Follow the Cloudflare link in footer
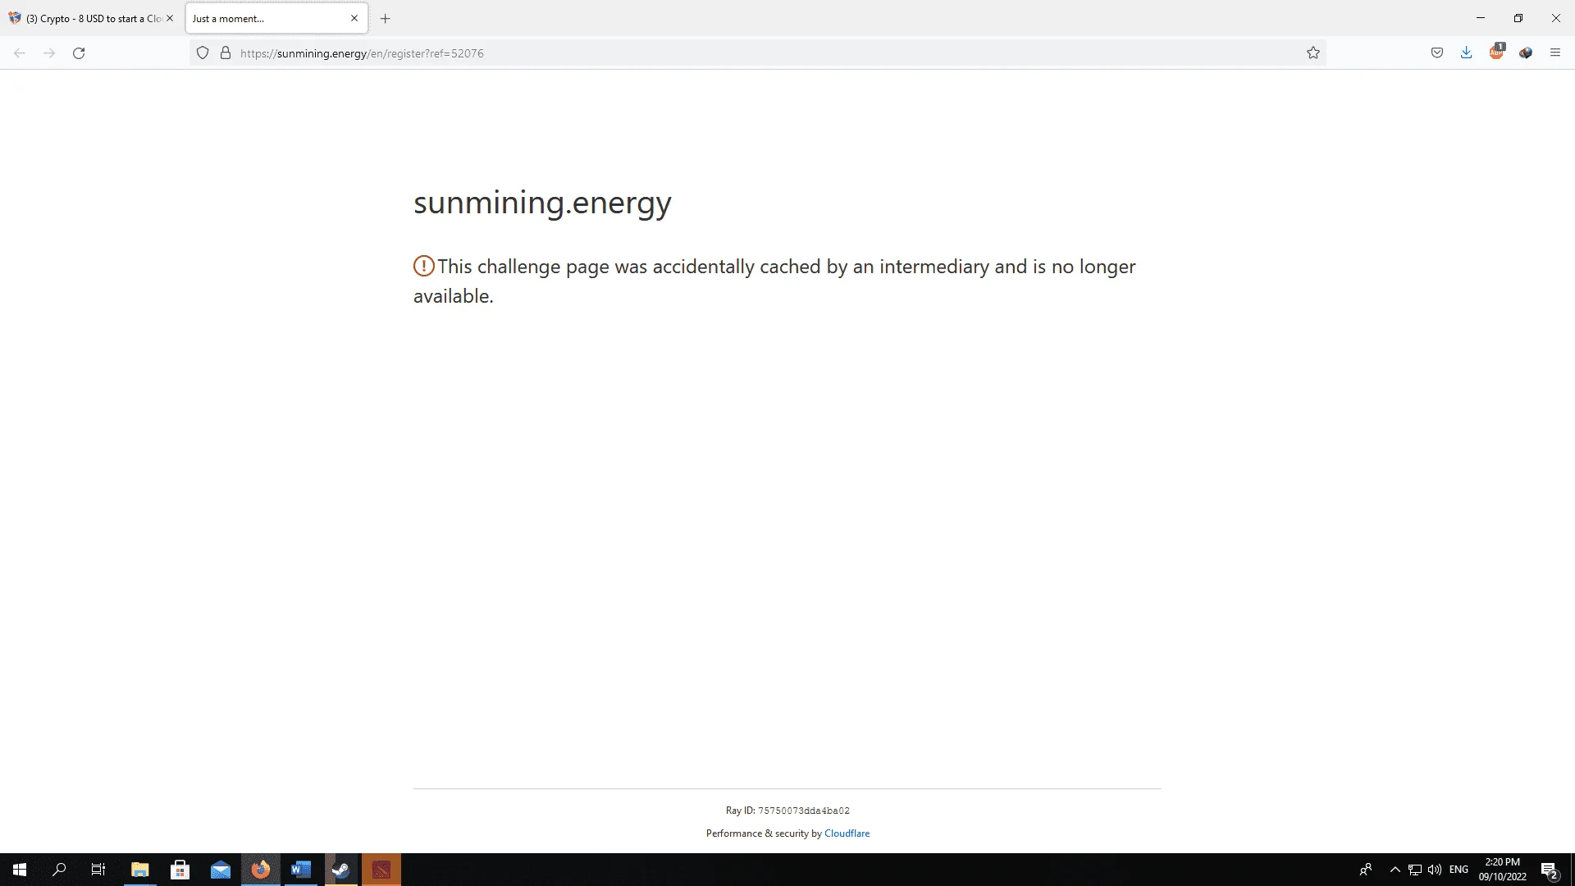Screen dimensions: 1575x886 847,833
